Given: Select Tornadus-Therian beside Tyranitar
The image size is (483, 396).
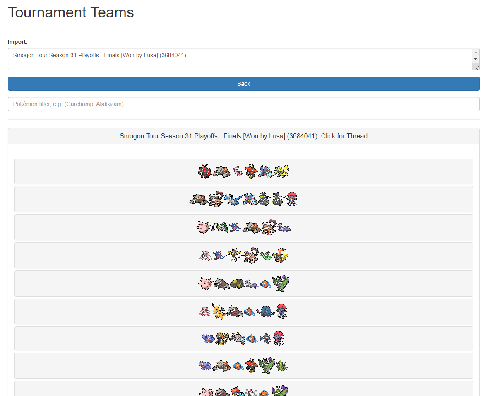Looking at the screenshot, I should tap(267, 366).
